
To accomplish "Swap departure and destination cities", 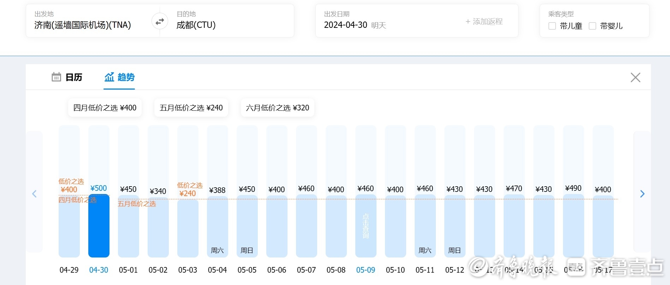I will click(160, 21).
